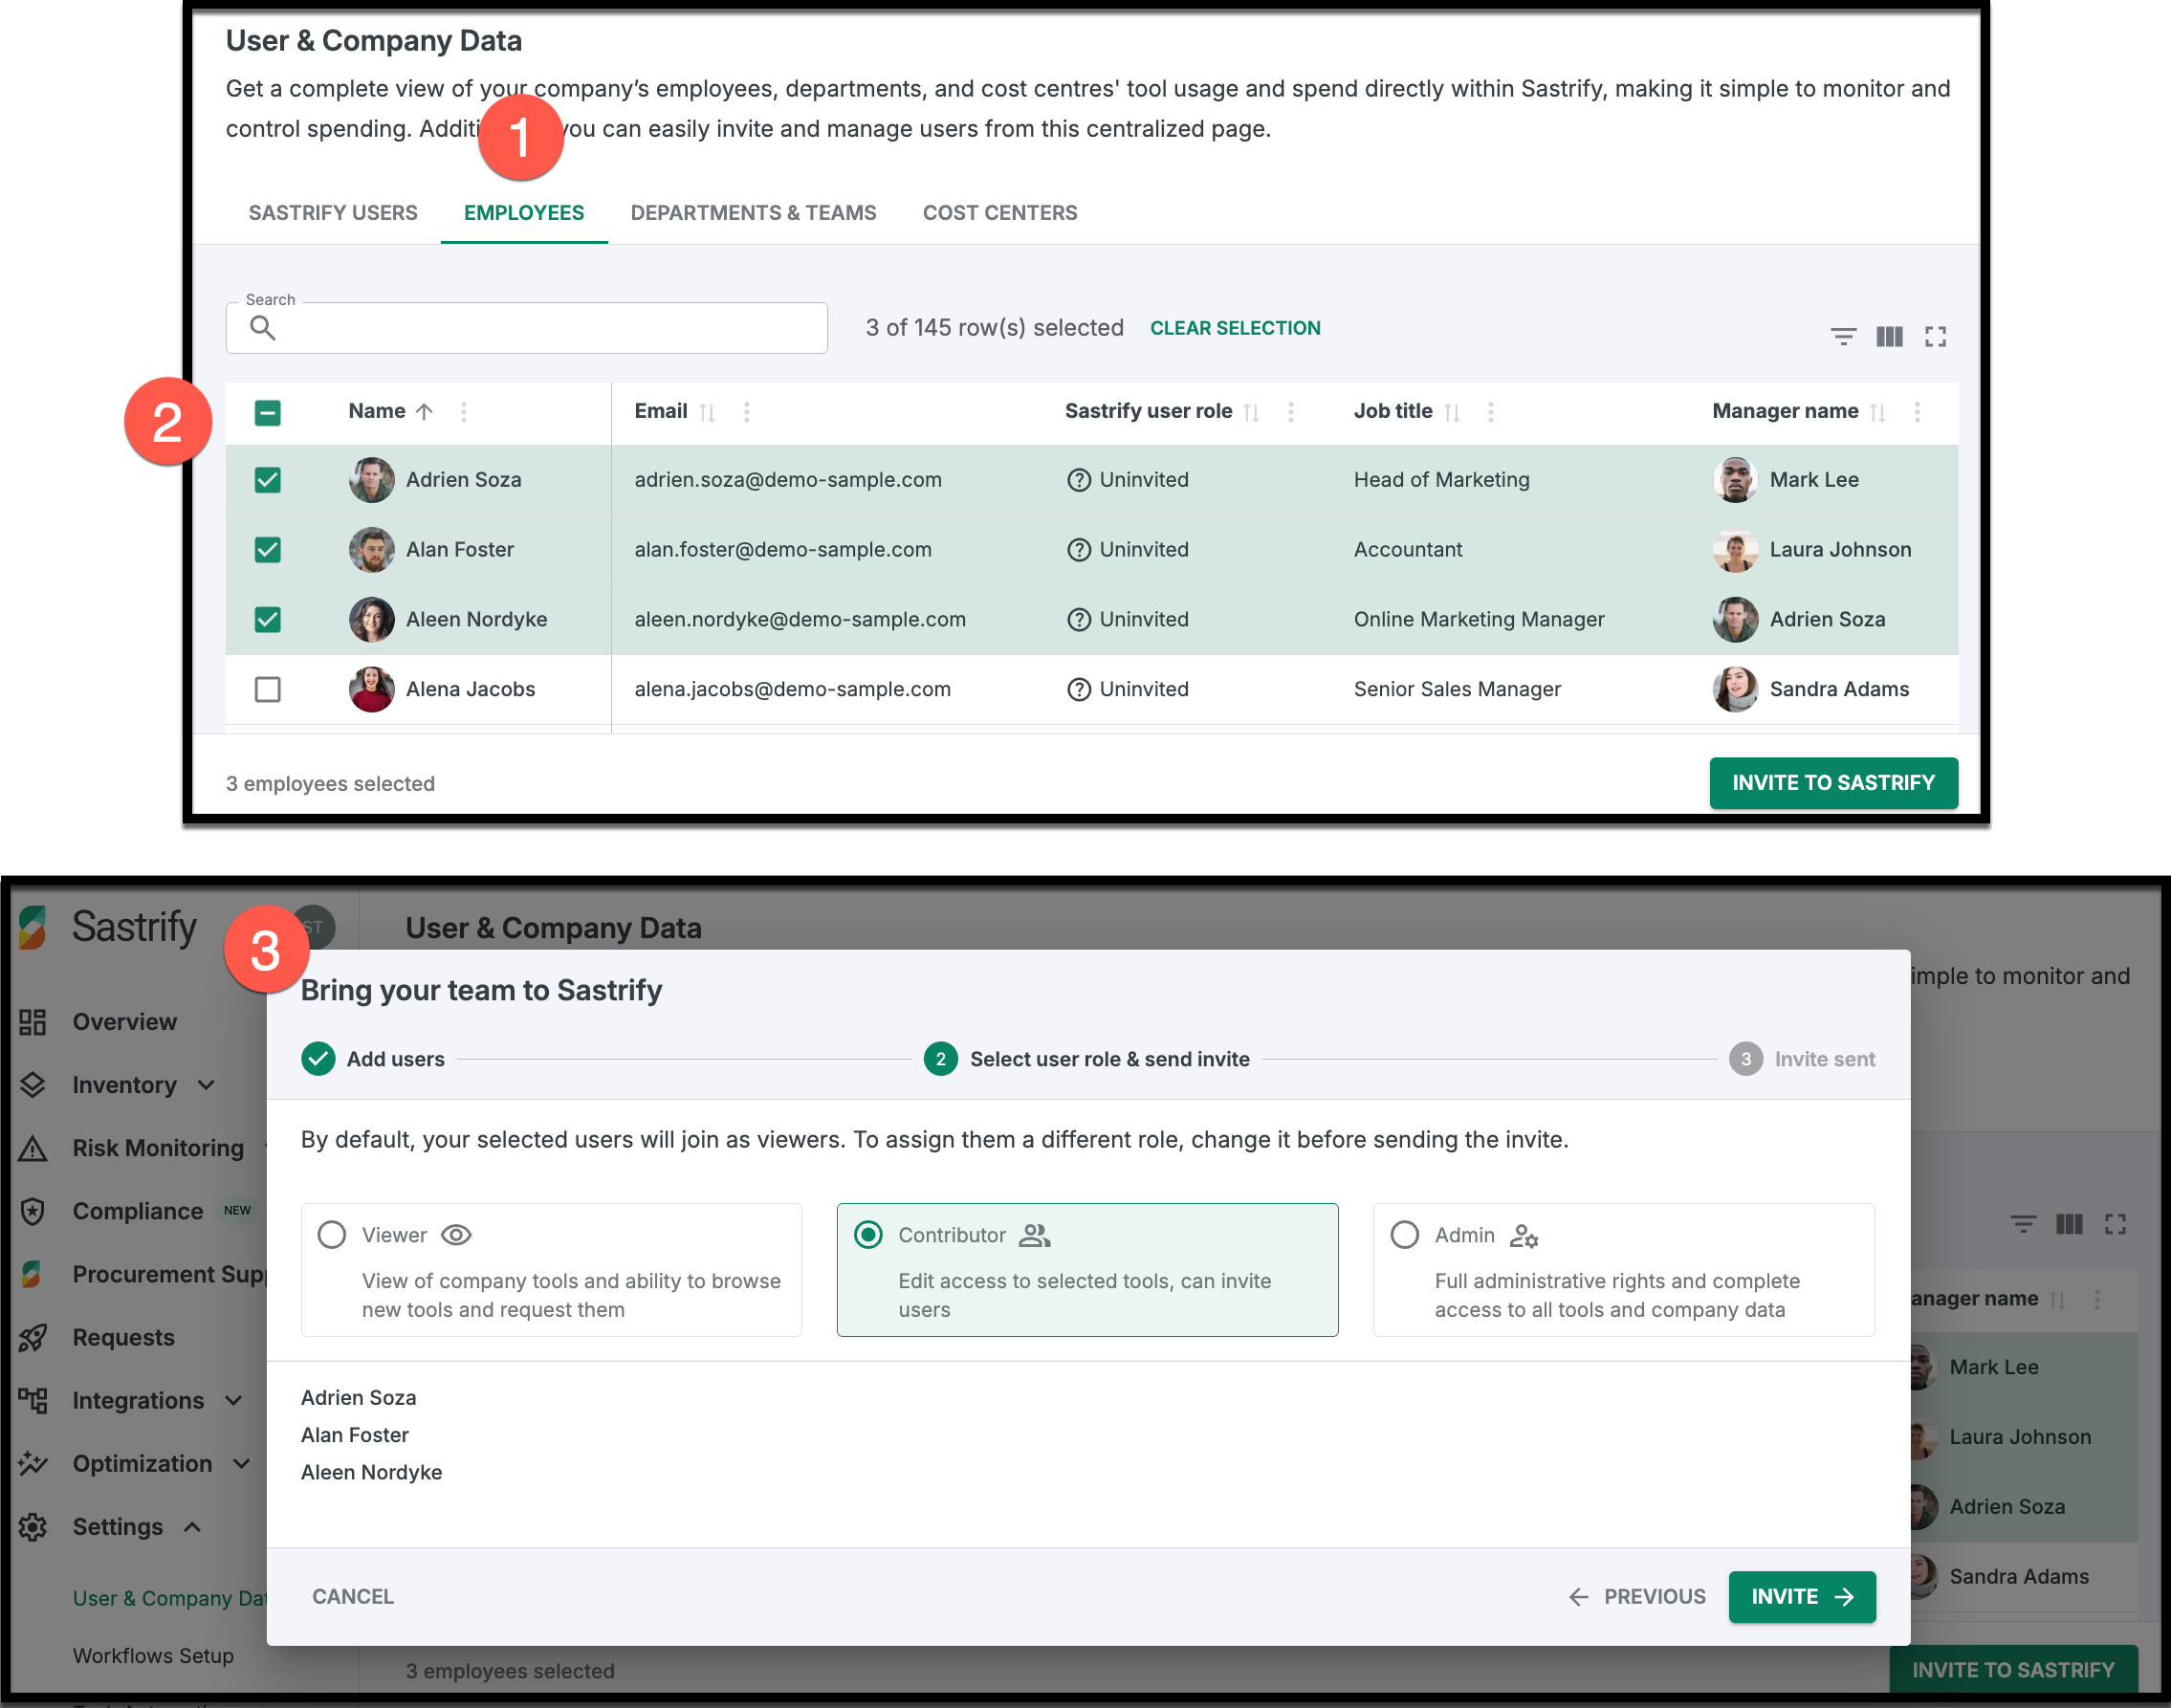Click Alena Jacobs' avatar

(371, 690)
